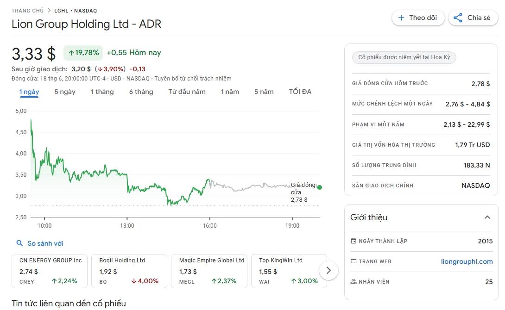Switch chart to 5 năm range

264,92
